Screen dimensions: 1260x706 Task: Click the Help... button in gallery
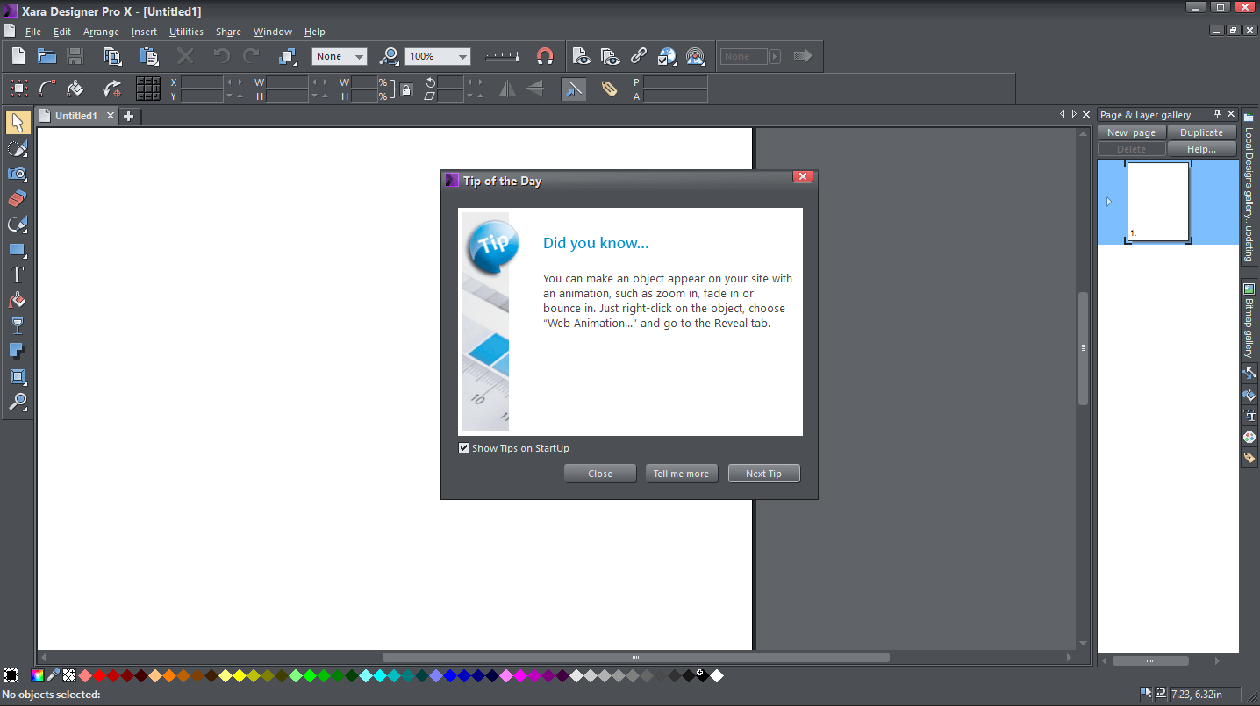1201,149
